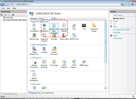Click View Application Pools link

pos(121,30)
